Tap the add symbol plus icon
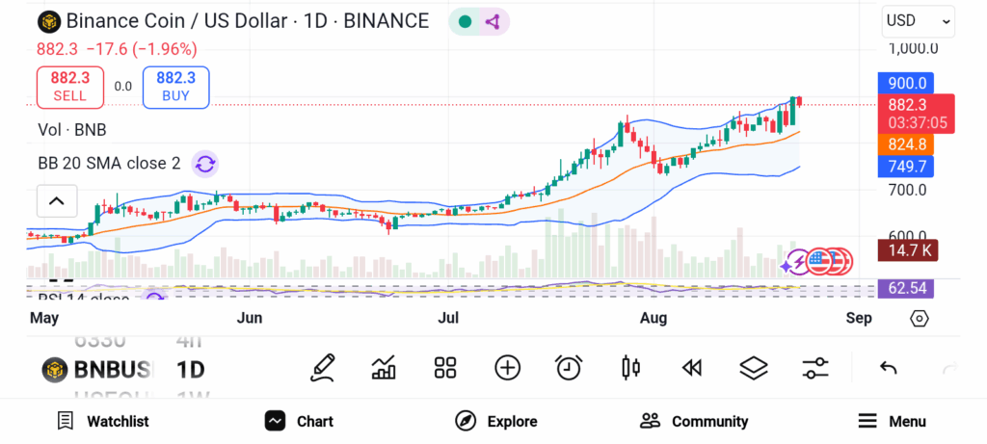This screenshot has height=444, width=987. [x=507, y=368]
